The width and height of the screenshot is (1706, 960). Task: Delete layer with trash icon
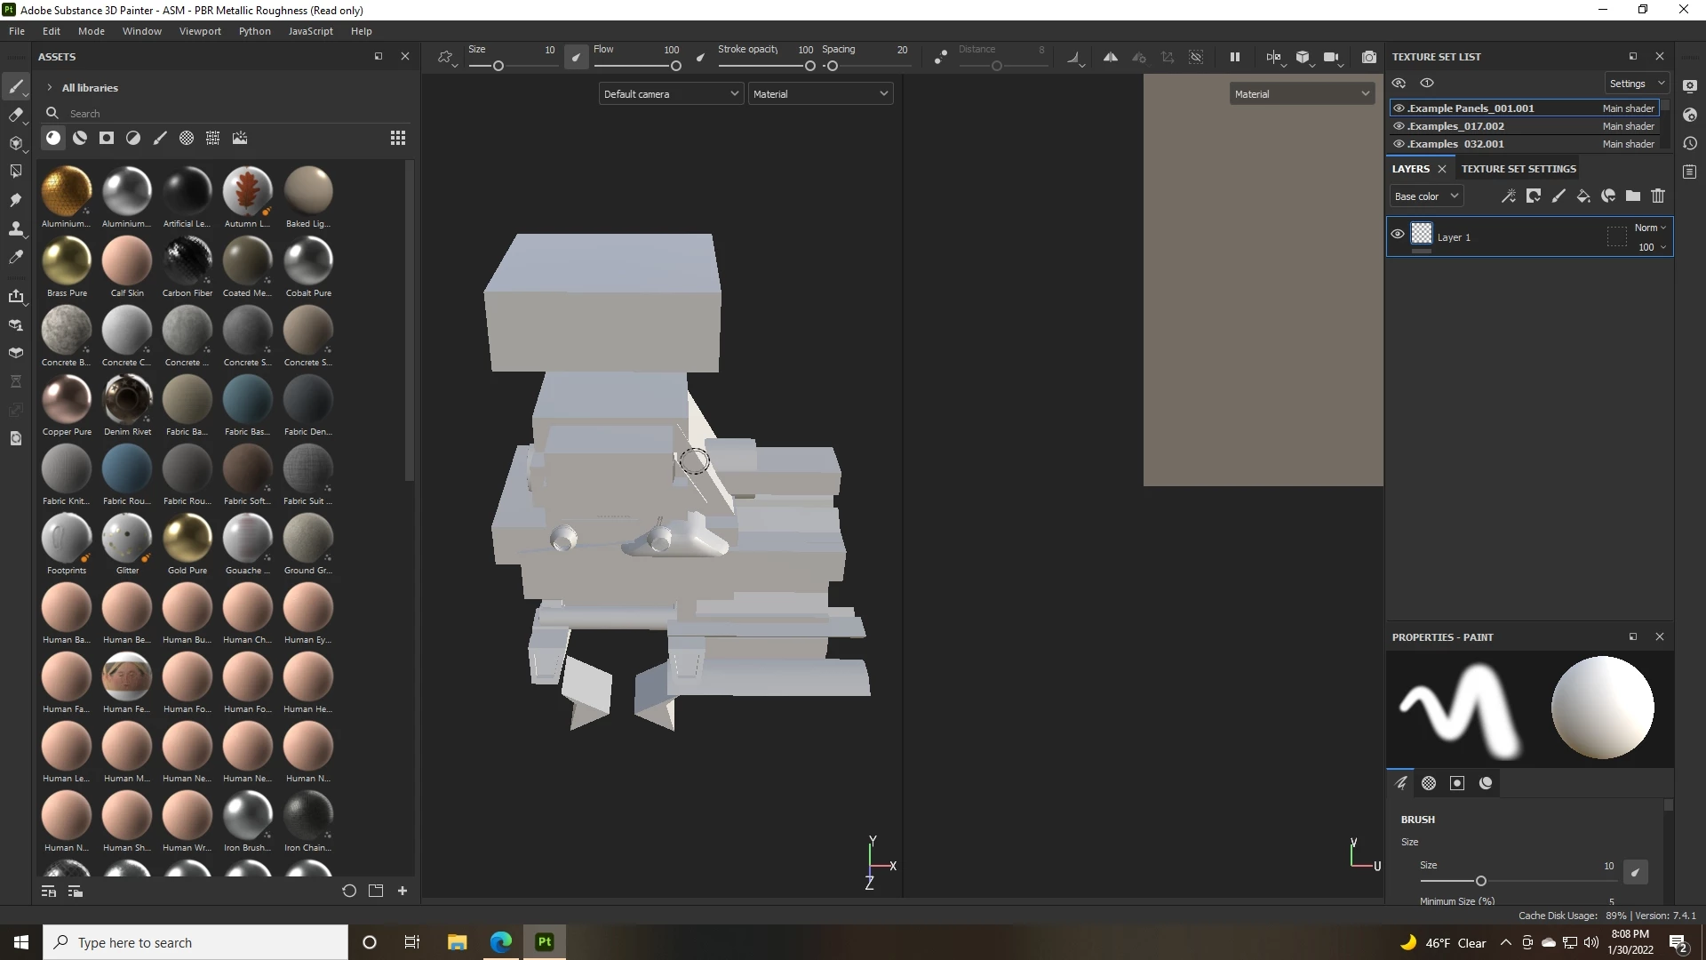tap(1658, 196)
